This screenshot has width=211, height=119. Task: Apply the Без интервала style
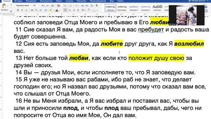click(122, 8)
